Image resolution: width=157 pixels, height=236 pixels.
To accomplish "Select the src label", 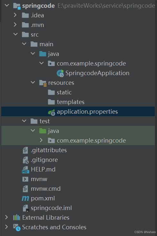I will coord(35,35).
